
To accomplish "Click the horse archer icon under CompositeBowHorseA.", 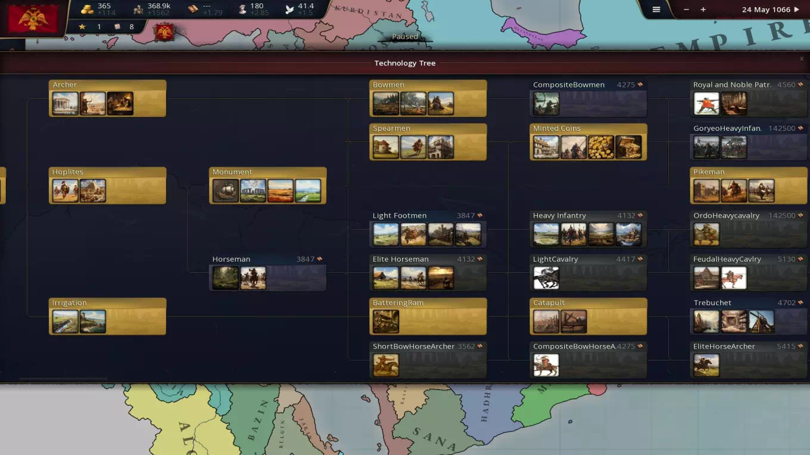I will 546,365.
